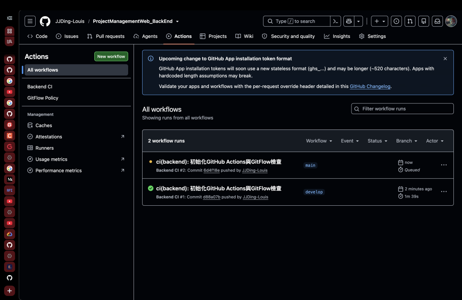Image resolution: width=462 pixels, height=300 pixels.
Task: Open the Insights tab
Action: pos(337,36)
